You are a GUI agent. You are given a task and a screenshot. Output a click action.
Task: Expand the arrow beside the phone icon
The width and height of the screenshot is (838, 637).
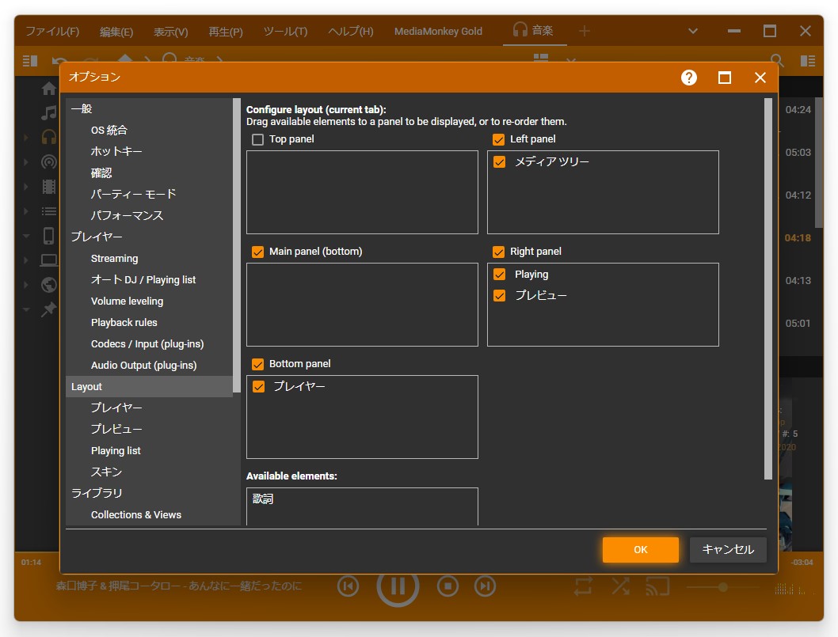(25, 235)
